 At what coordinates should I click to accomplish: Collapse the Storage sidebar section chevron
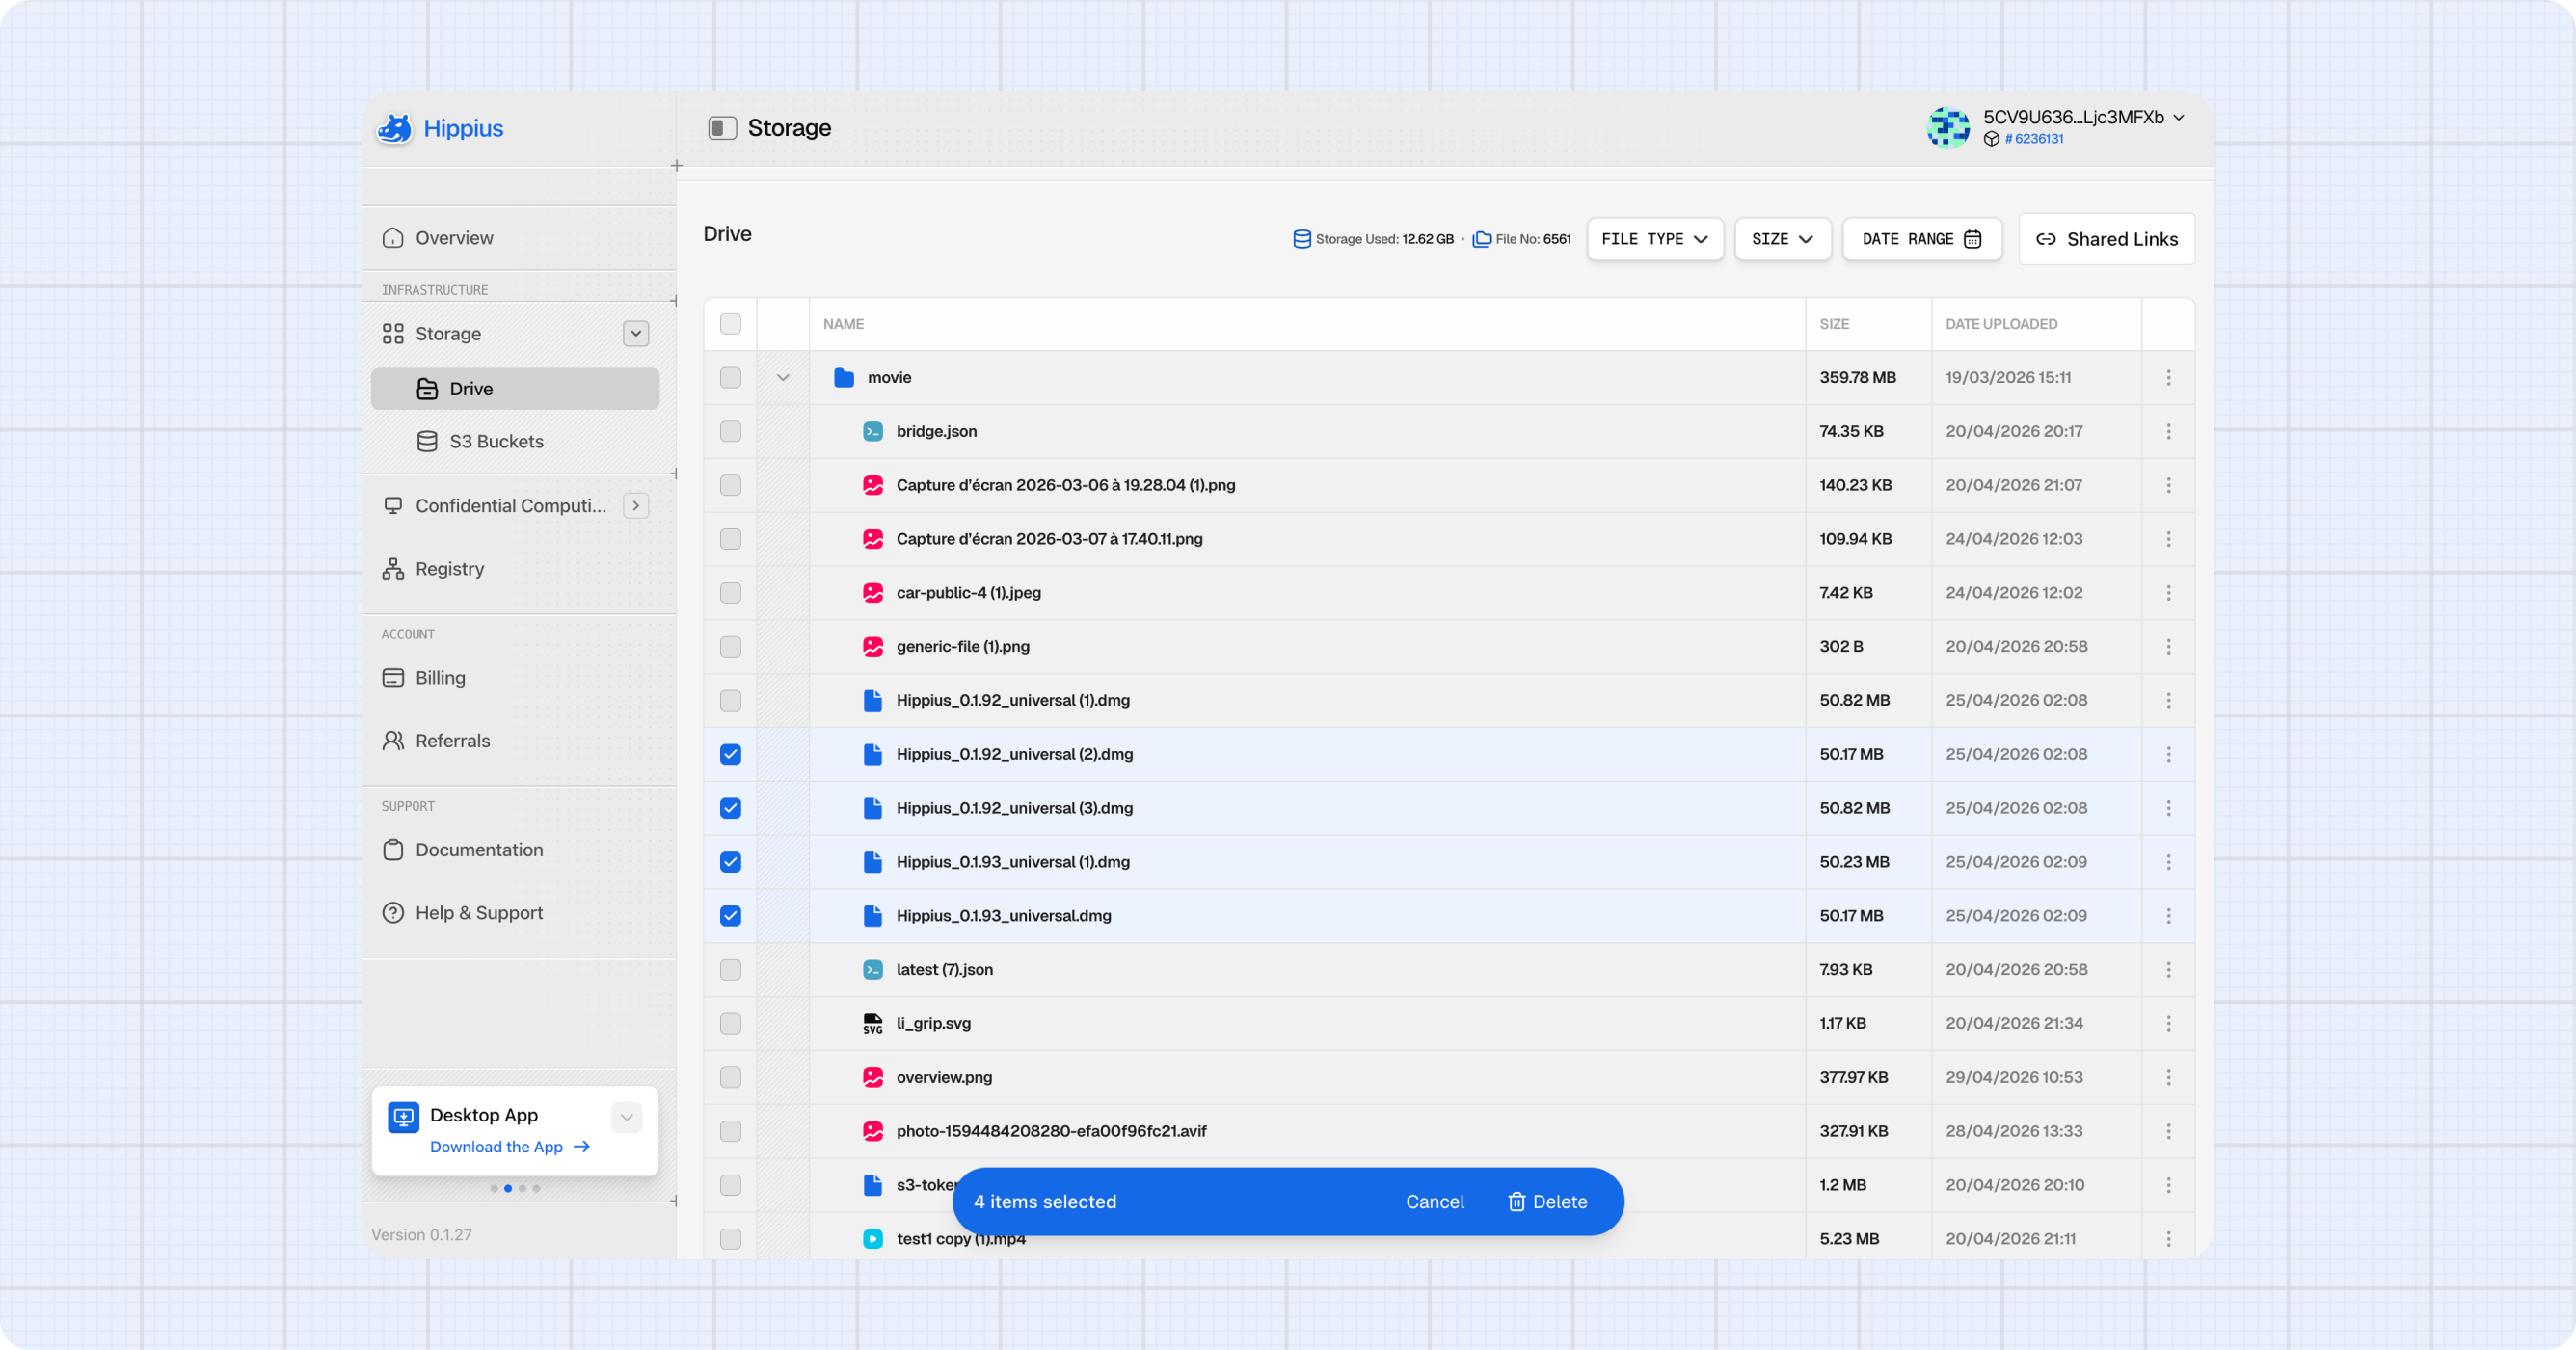636,334
